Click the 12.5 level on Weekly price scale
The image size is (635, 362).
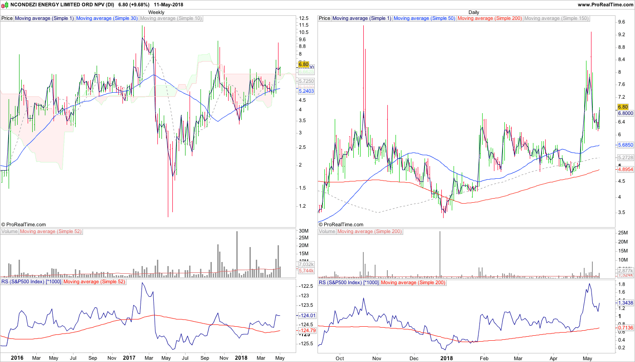tap(303, 18)
